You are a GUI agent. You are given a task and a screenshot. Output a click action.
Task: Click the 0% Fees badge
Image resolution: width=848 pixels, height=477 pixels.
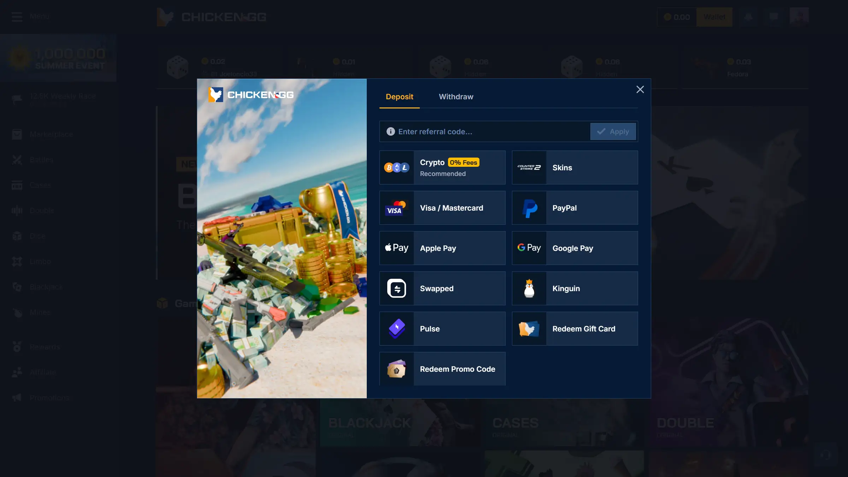[464, 163]
